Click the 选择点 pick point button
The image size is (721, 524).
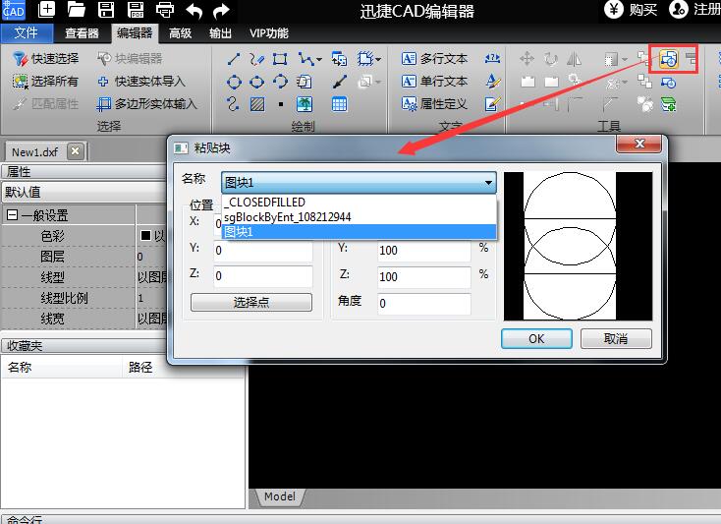pyautogui.click(x=251, y=303)
